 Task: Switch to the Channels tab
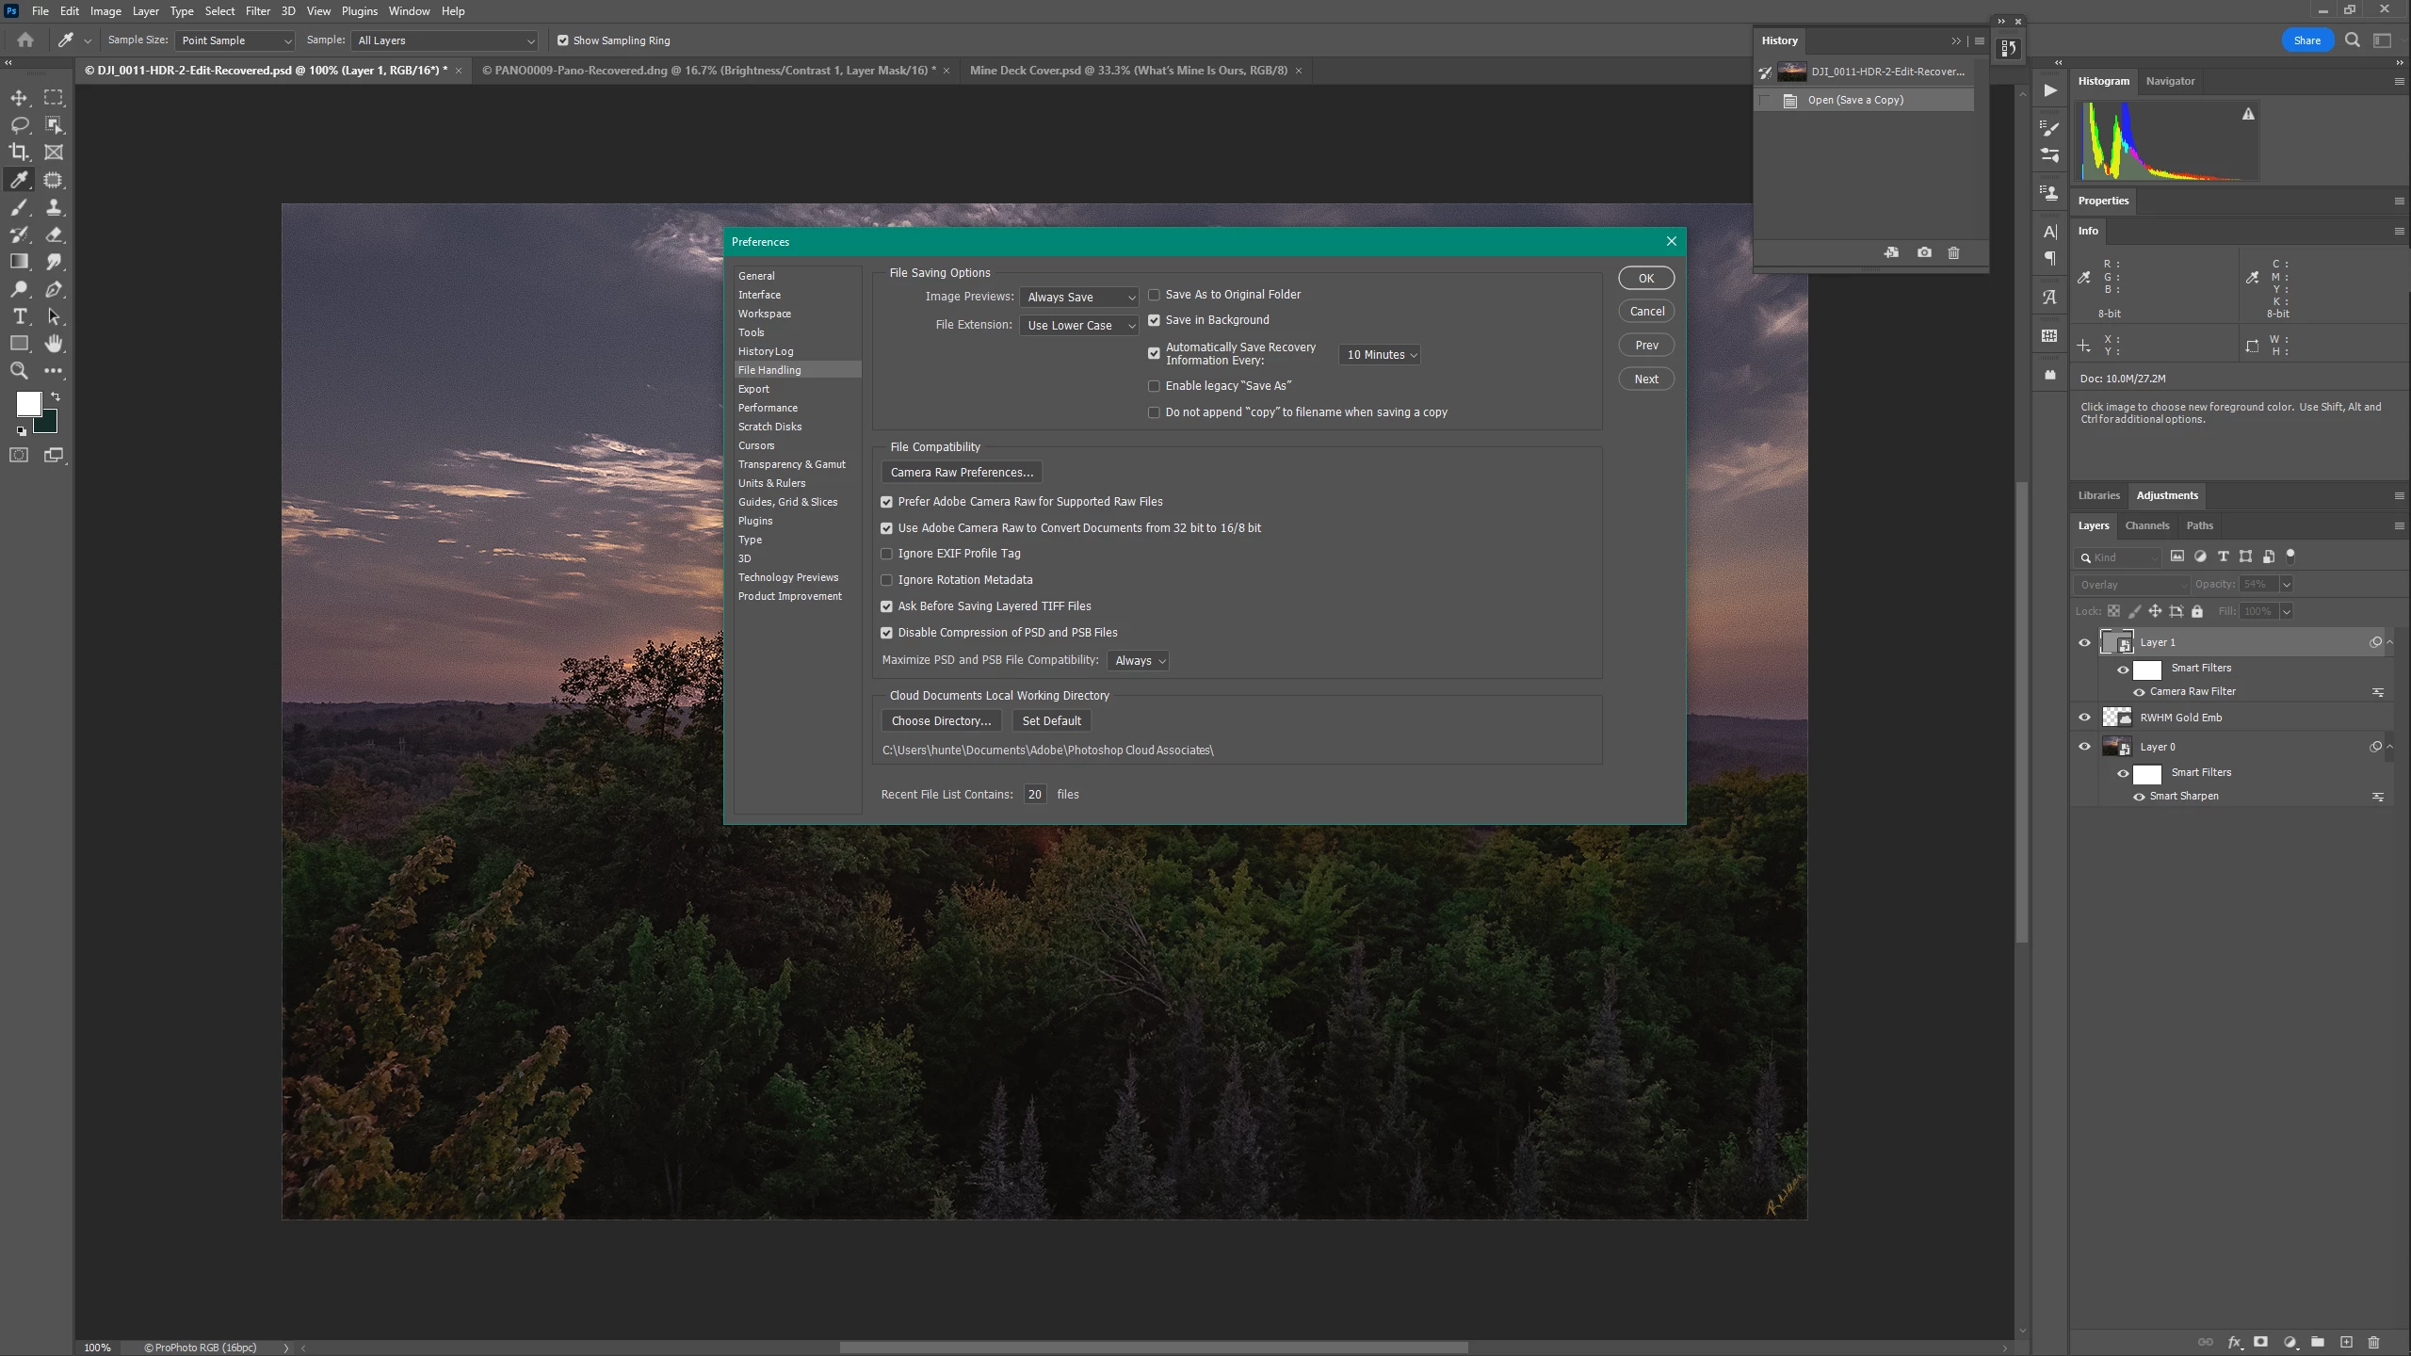(x=2146, y=525)
